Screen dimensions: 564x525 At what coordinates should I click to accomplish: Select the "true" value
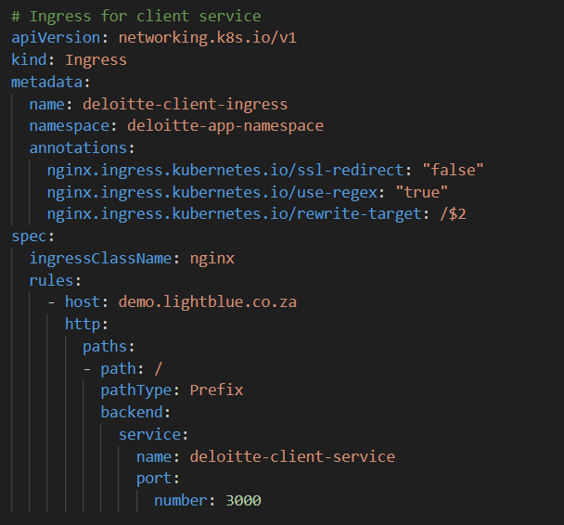pos(422,192)
